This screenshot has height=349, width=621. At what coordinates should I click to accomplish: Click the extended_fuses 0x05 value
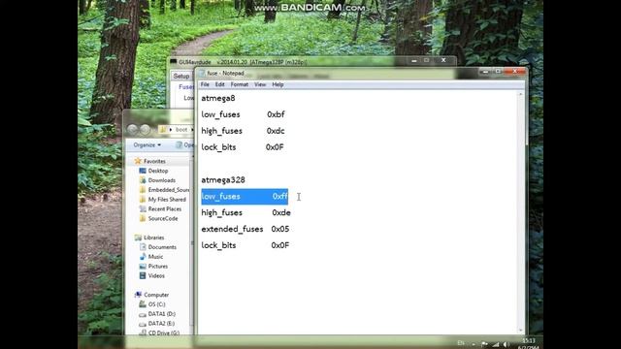coord(280,229)
